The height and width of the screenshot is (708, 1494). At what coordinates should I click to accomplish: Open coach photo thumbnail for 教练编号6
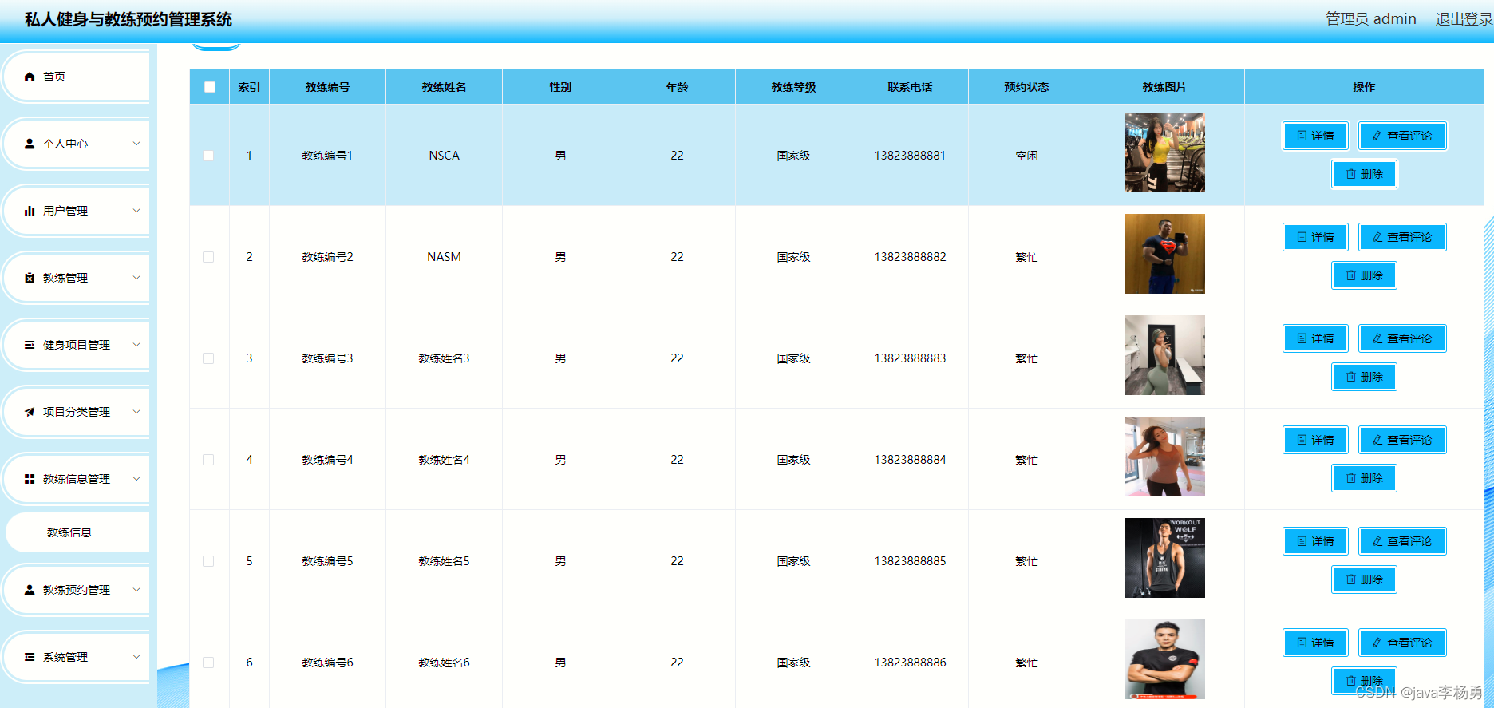(x=1164, y=659)
